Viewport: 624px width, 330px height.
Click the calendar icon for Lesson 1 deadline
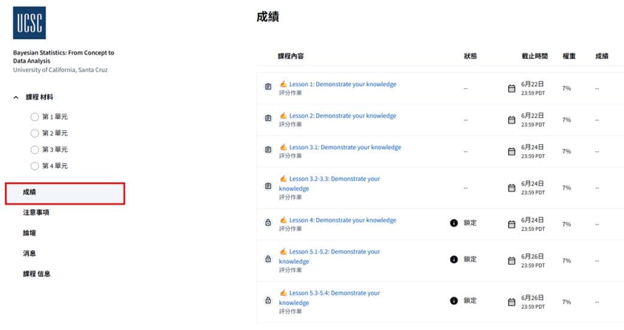512,88
